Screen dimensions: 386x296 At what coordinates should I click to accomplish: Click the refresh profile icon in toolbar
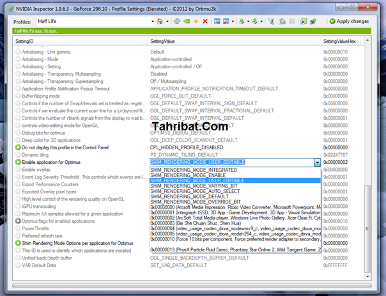coord(176,21)
